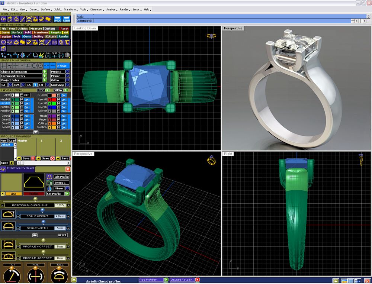Click the Undo arrow button
372x284 pixels.
57,19
